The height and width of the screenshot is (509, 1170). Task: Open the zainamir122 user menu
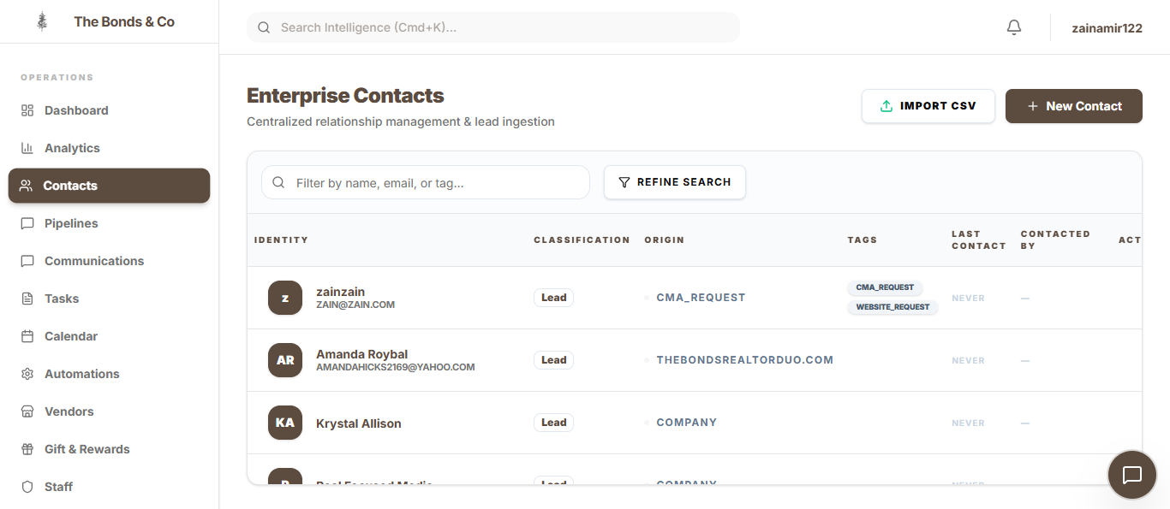click(1107, 27)
